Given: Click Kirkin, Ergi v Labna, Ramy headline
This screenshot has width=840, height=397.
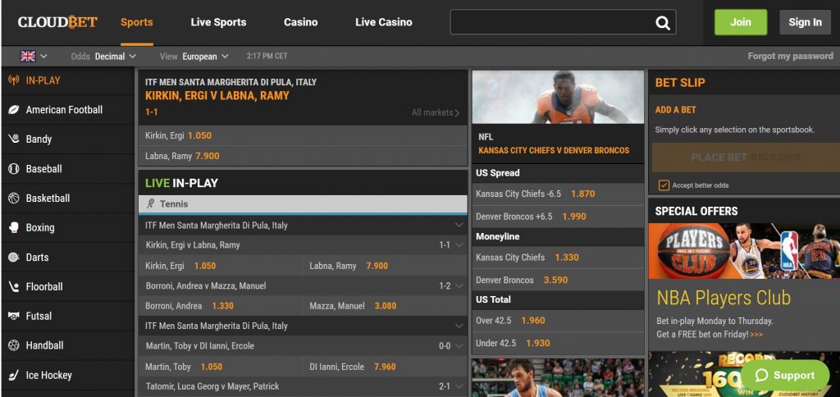Looking at the screenshot, I should pos(217,96).
